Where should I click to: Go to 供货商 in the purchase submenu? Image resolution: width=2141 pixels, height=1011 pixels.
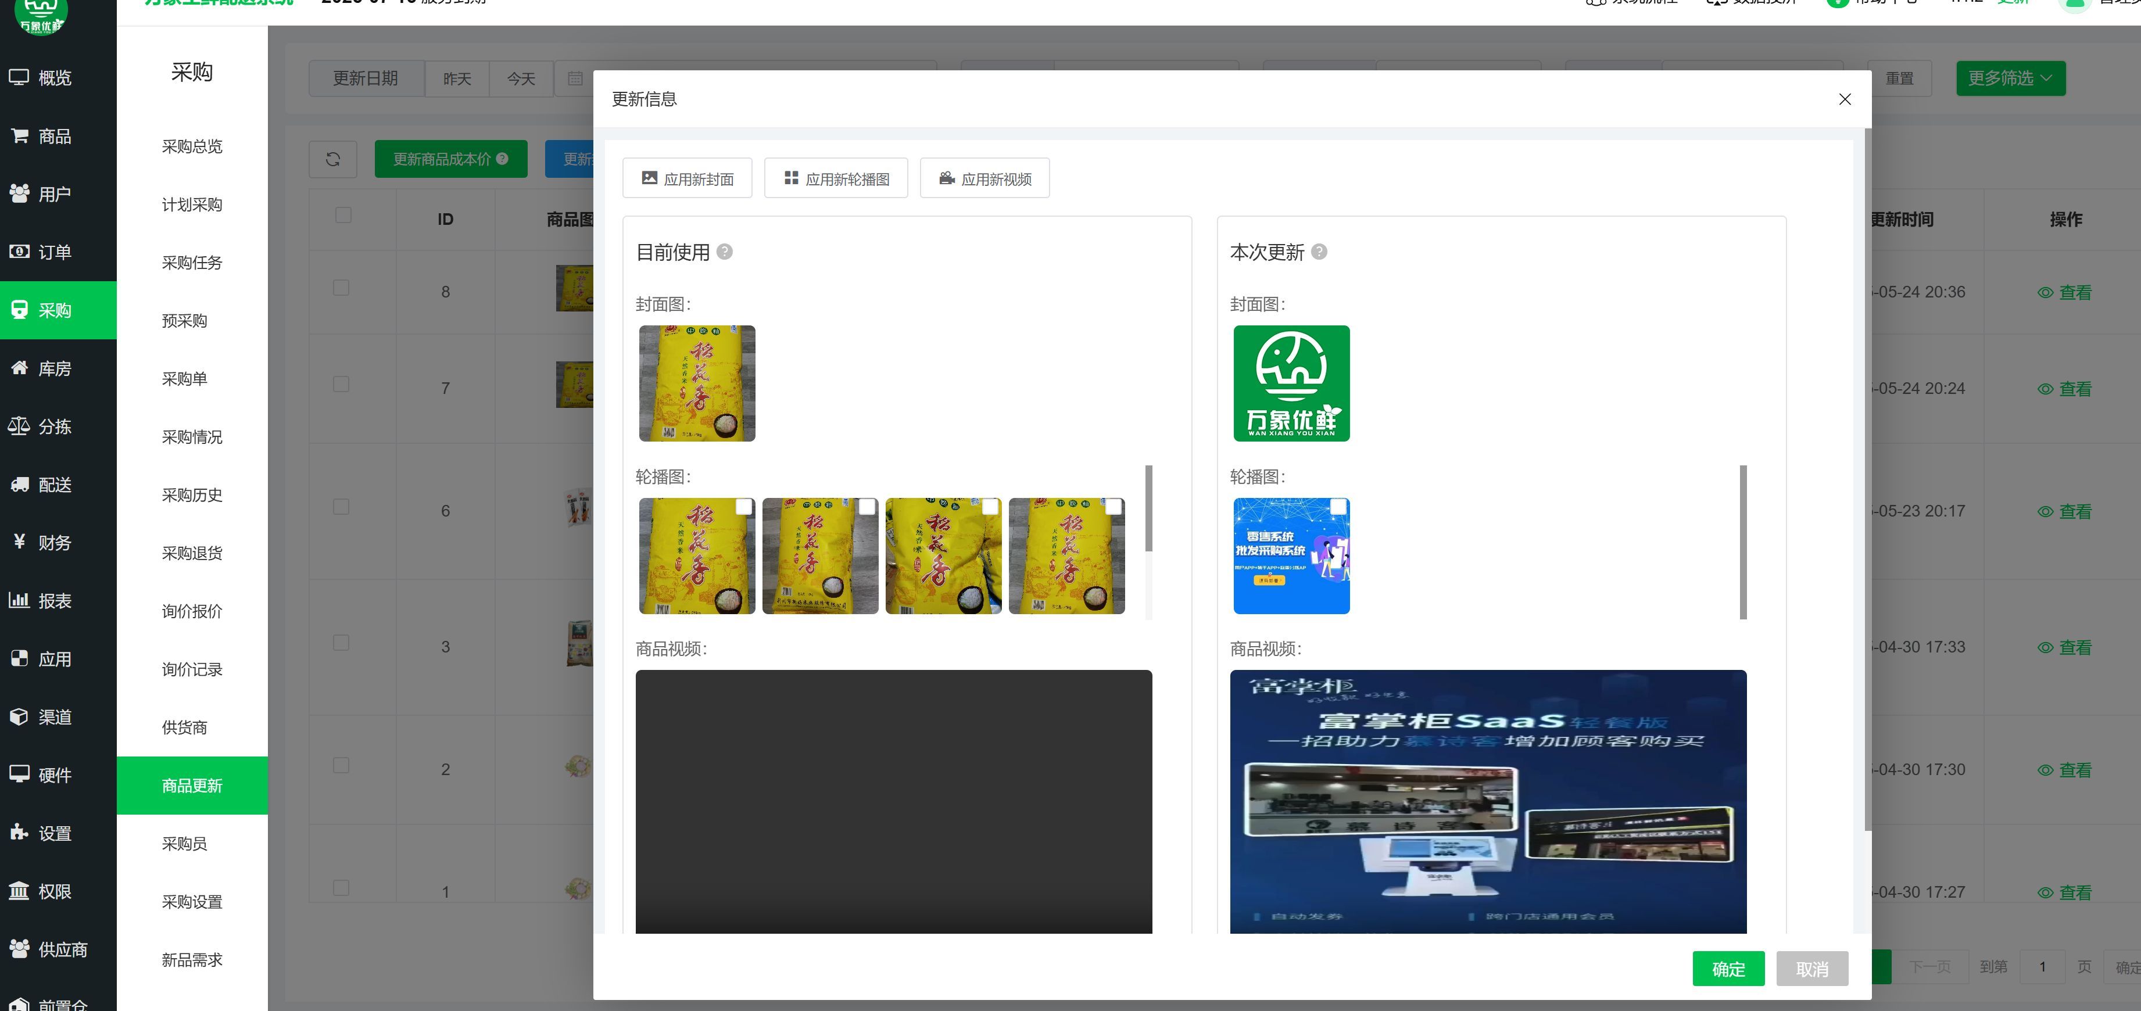184,727
